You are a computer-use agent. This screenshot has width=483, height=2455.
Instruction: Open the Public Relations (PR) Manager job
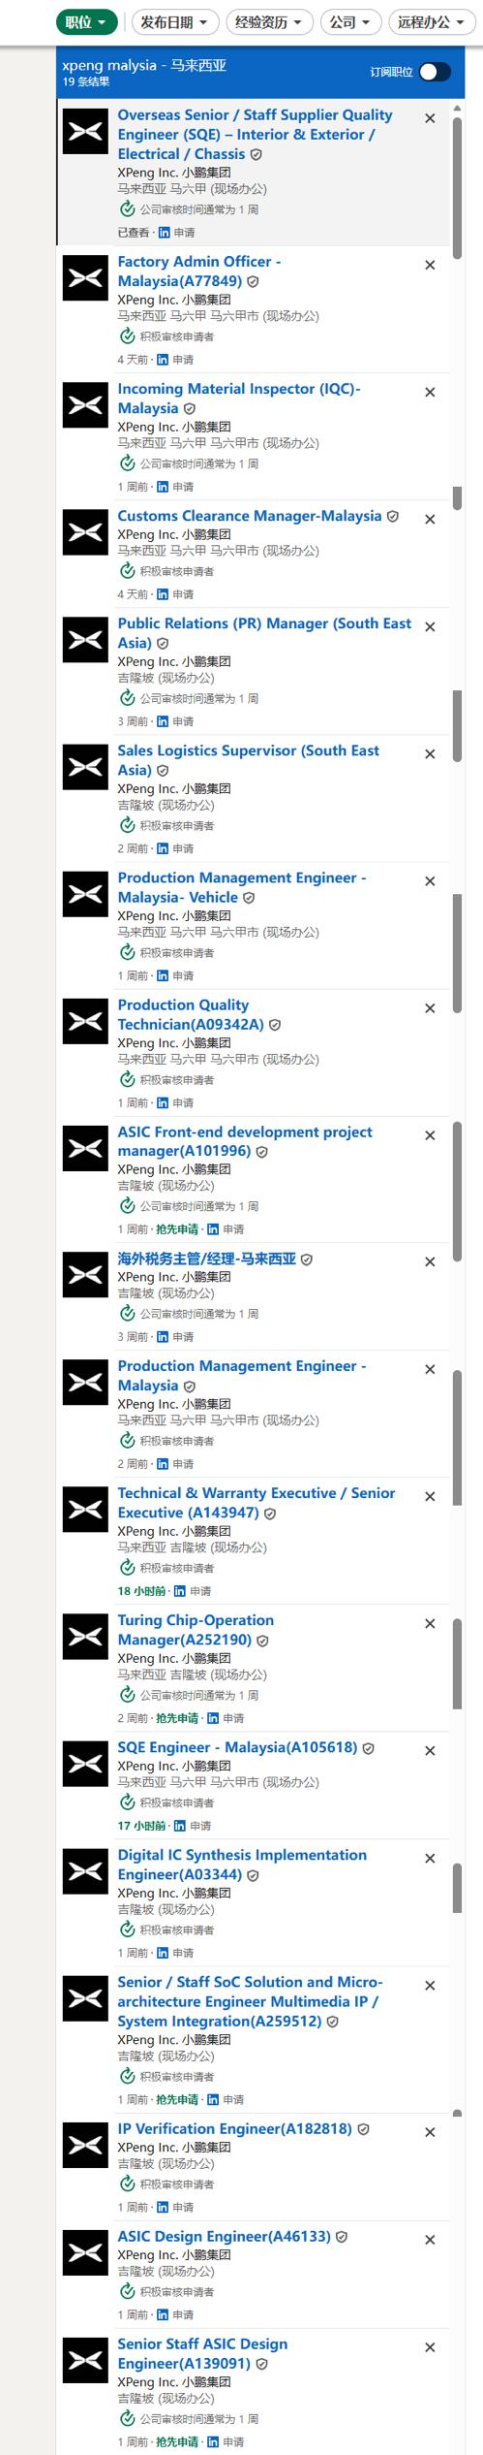[264, 633]
